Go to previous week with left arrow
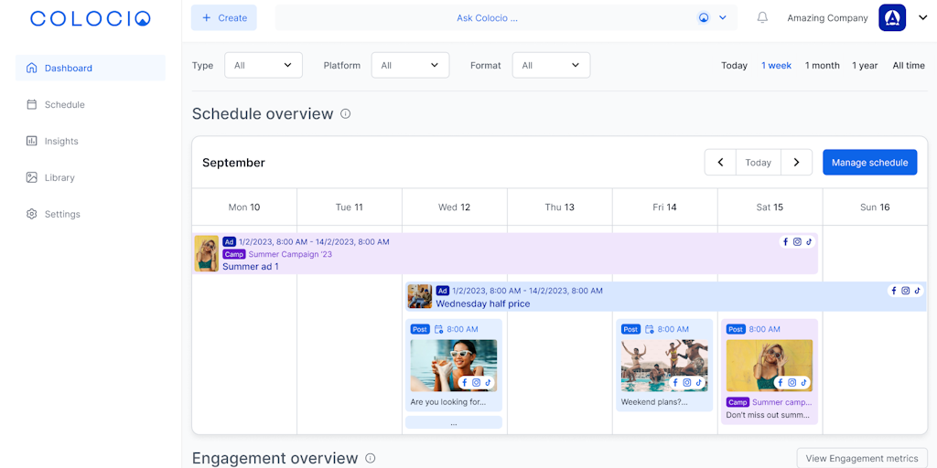937x468 pixels. pyautogui.click(x=720, y=163)
